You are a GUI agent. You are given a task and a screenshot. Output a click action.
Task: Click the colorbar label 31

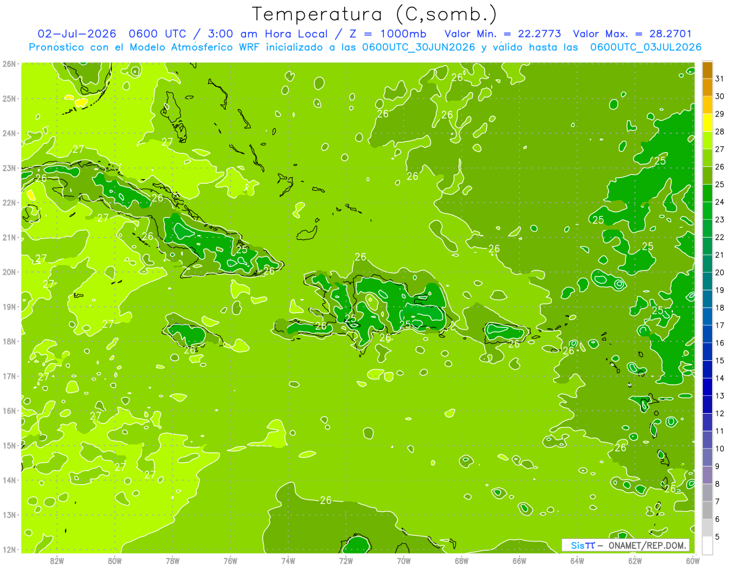click(x=720, y=79)
